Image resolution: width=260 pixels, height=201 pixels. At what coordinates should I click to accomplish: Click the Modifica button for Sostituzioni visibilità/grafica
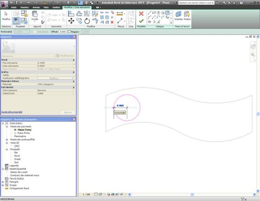click(x=55, y=78)
